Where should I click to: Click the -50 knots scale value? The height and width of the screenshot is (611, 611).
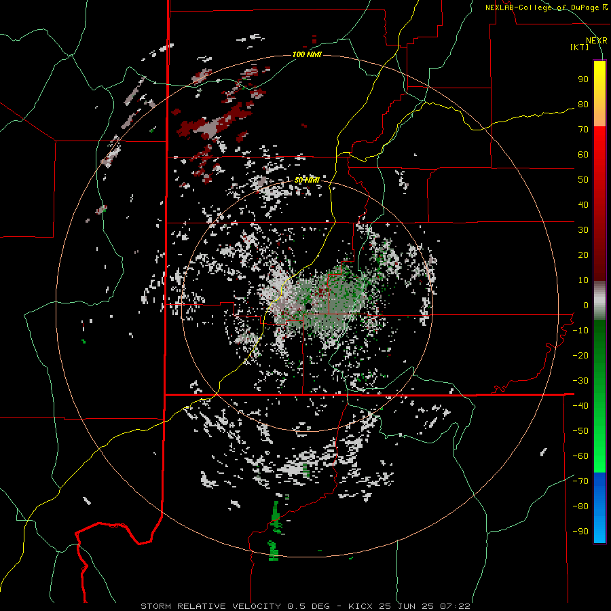pyautogui.click(x=580, y=431)
